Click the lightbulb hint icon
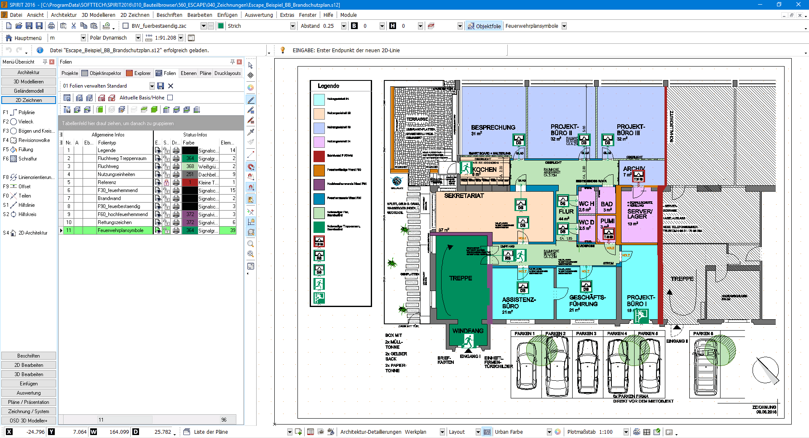Viewport: 809px width, 438px height. 283,50
